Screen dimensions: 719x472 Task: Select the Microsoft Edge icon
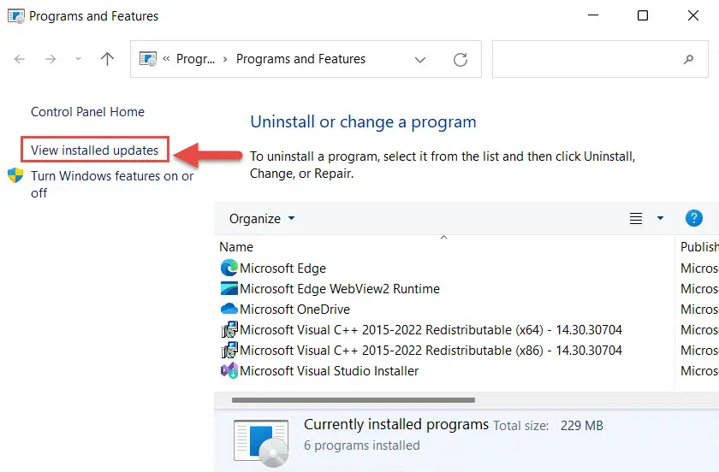229,268
